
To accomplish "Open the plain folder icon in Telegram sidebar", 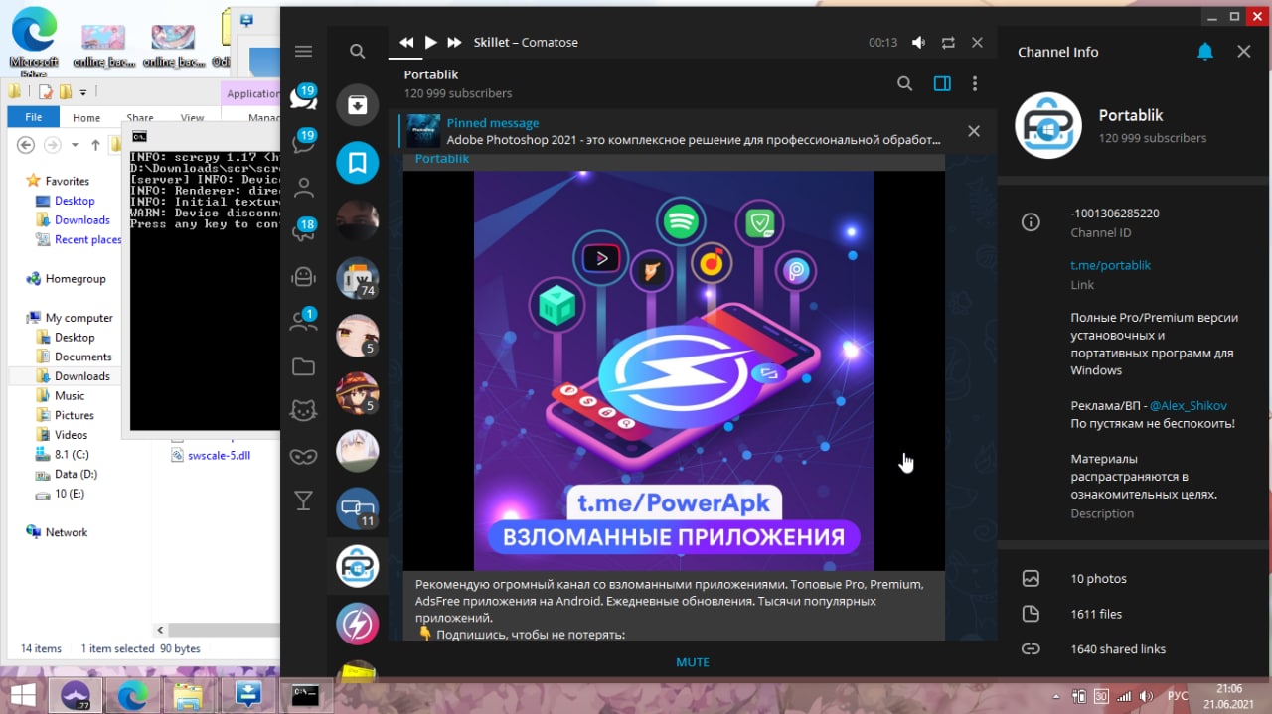I will coord(304,367).
